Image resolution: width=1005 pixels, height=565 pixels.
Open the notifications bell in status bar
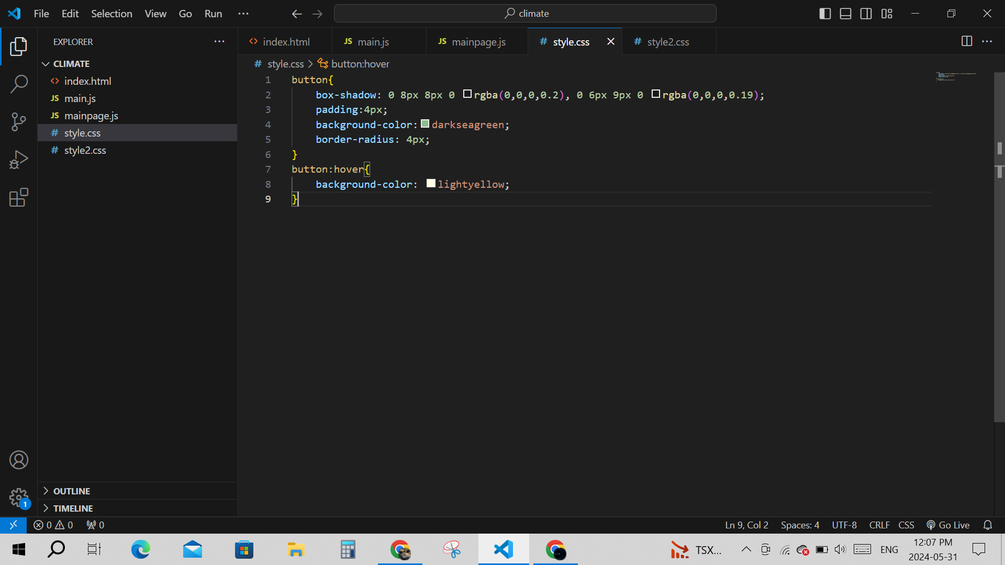tap(987, 525)
